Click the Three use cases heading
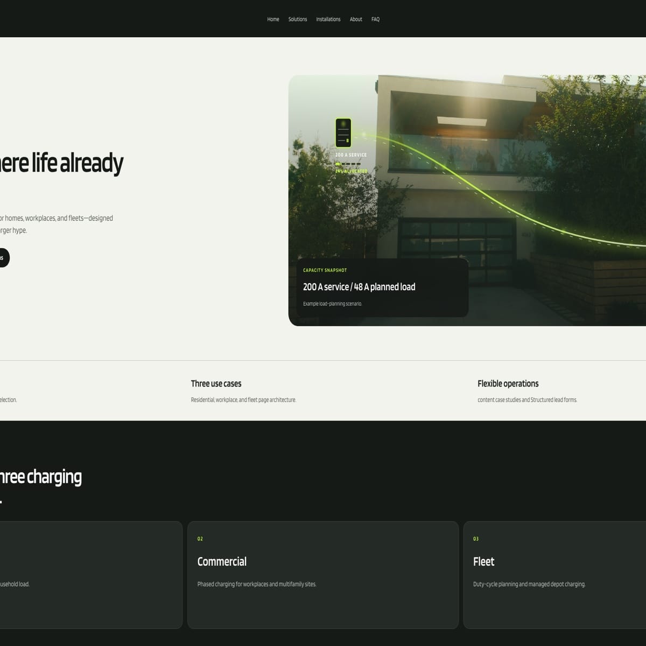646x646 pixels. [216, 384]
